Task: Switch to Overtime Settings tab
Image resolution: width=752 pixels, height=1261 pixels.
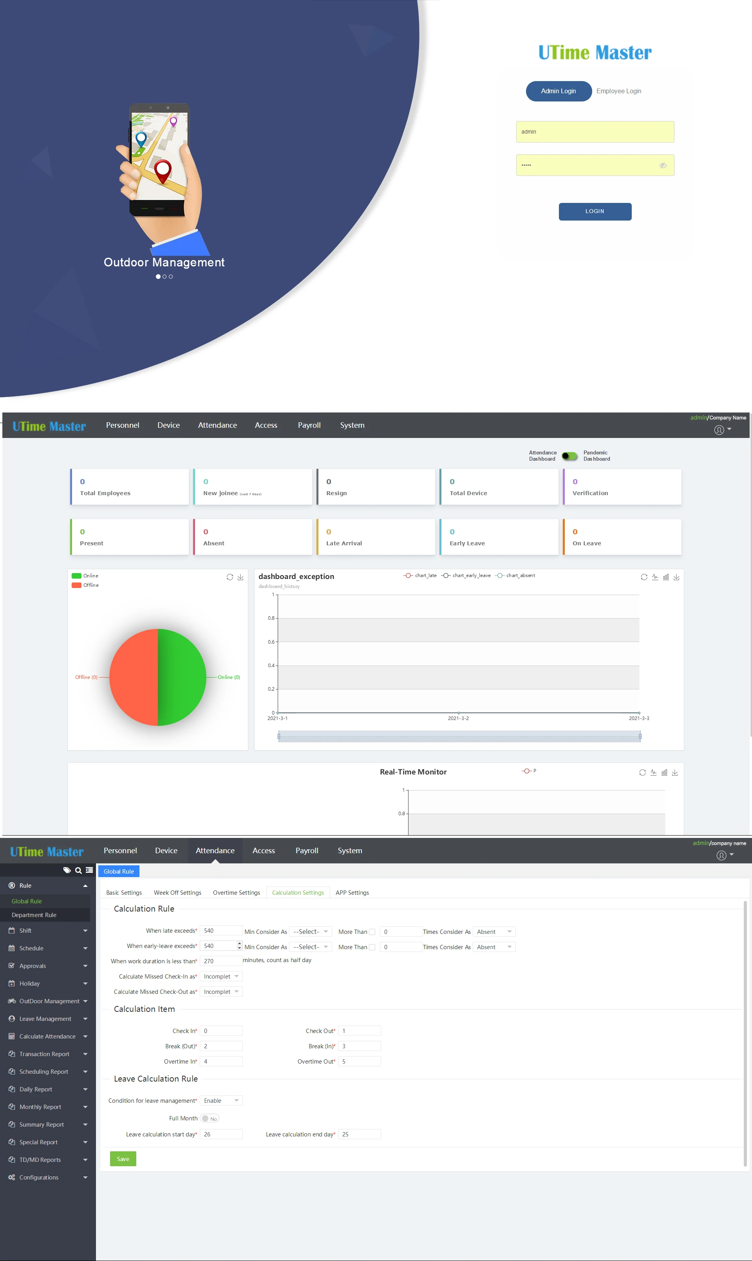Action: [236, 892]
